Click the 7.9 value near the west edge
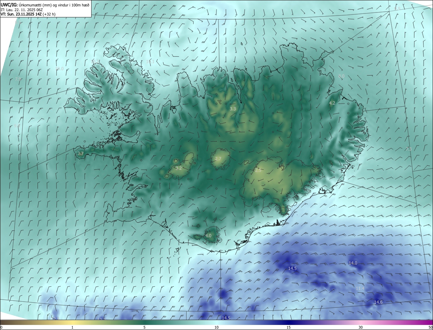Screen dimensions: 433x330 coord(18,79)
